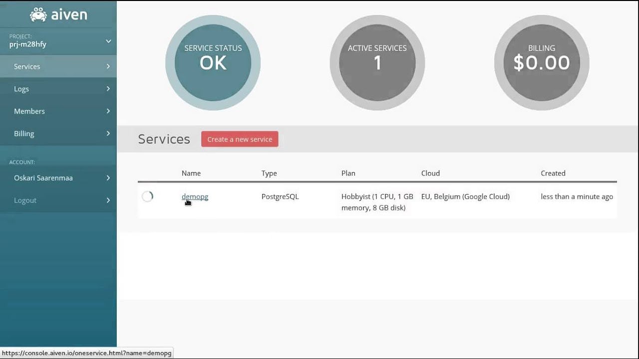Image resolution: width=639 pixels, height=359 pixels.
Task: Open the demopg service link
Action: [x=195, y=196]
